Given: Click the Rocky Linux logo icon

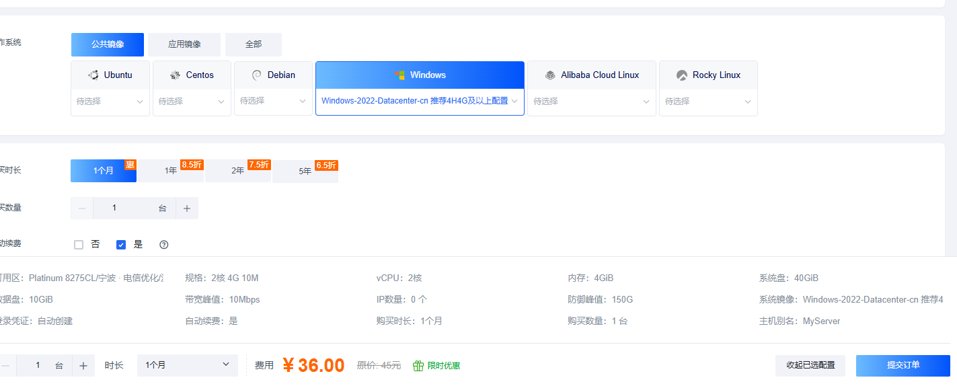Looking at the screenshot, I should pos(682,75).
